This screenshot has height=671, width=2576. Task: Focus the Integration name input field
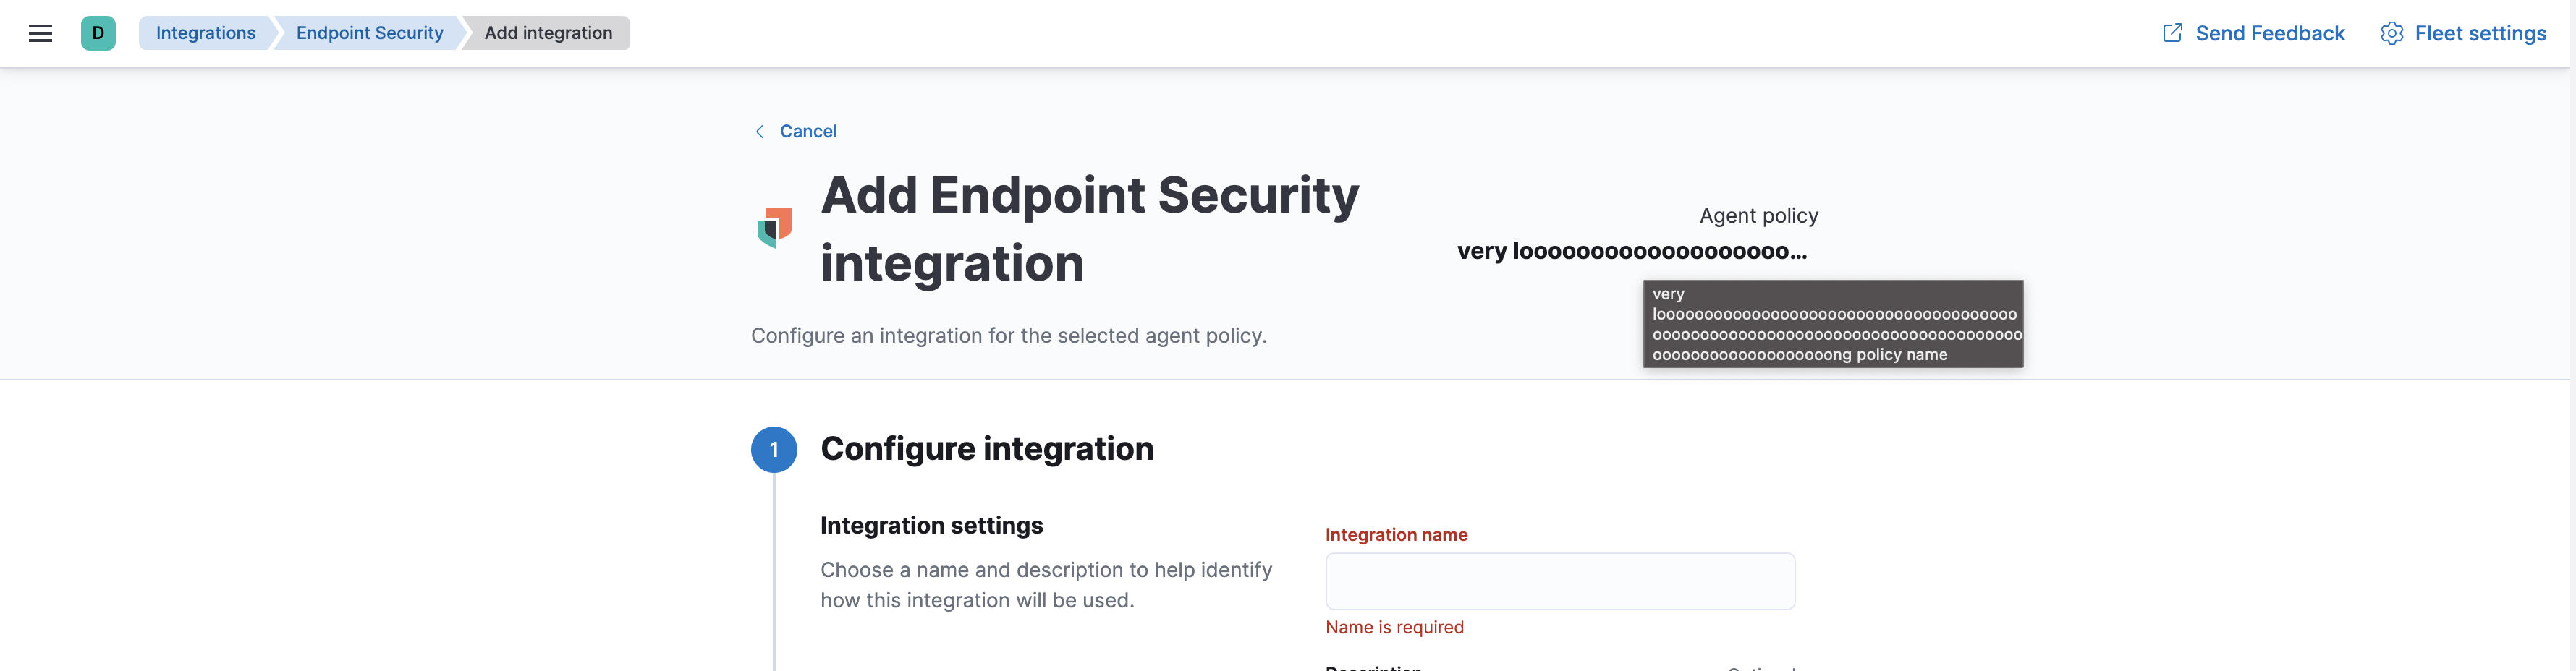coord(1559,581)
